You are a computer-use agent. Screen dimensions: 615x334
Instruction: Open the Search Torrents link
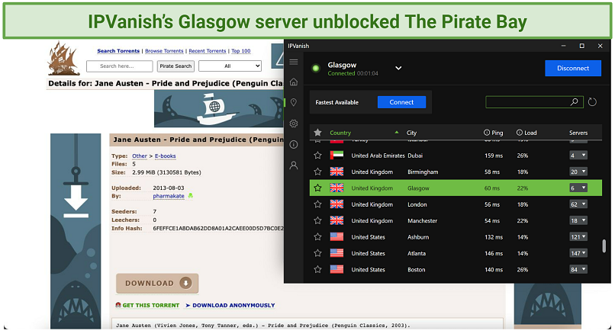click(x=118, y=51)
